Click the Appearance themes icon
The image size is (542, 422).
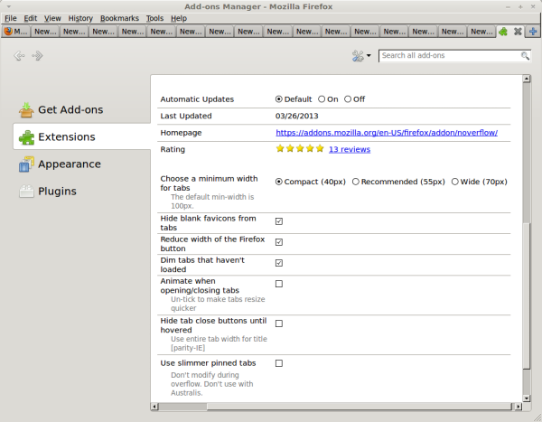[x=26, y=164]
